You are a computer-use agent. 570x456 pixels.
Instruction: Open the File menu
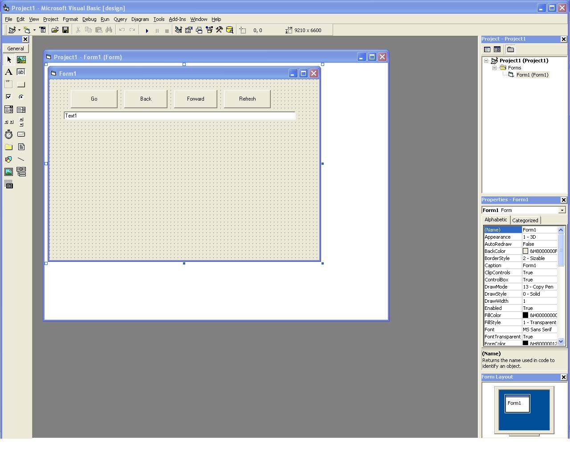[8, 19]
